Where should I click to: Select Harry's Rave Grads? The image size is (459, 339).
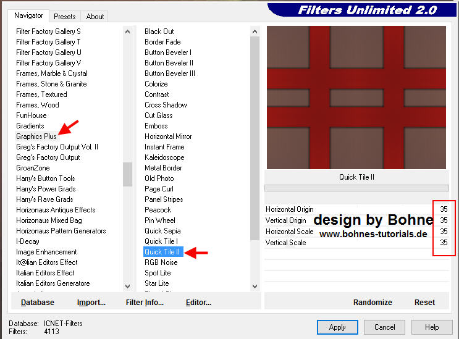click(x=44, y=199)
